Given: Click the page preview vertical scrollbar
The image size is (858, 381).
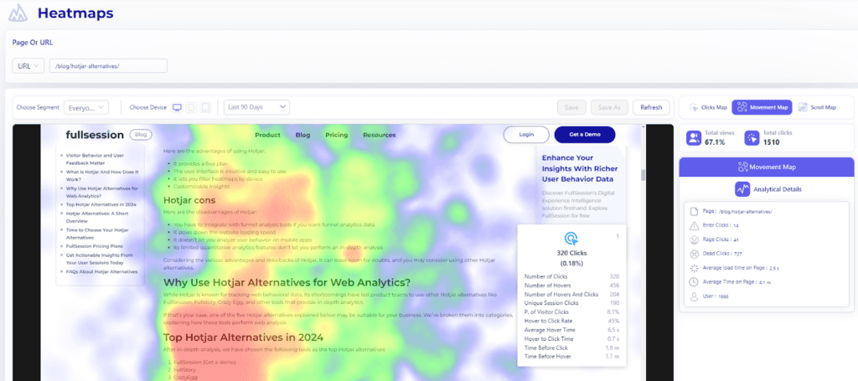Looking at the screenshot, I should (x=643, y=175).
